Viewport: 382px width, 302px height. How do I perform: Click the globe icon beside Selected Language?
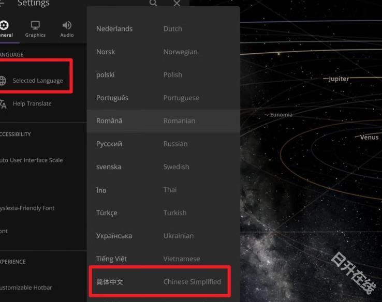pyautogui.click(x=3, y=81)
